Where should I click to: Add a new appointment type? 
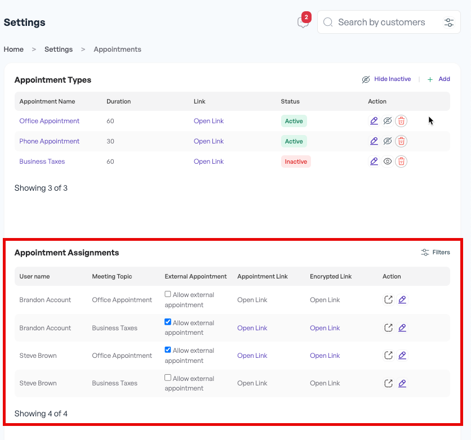point(438,79)
